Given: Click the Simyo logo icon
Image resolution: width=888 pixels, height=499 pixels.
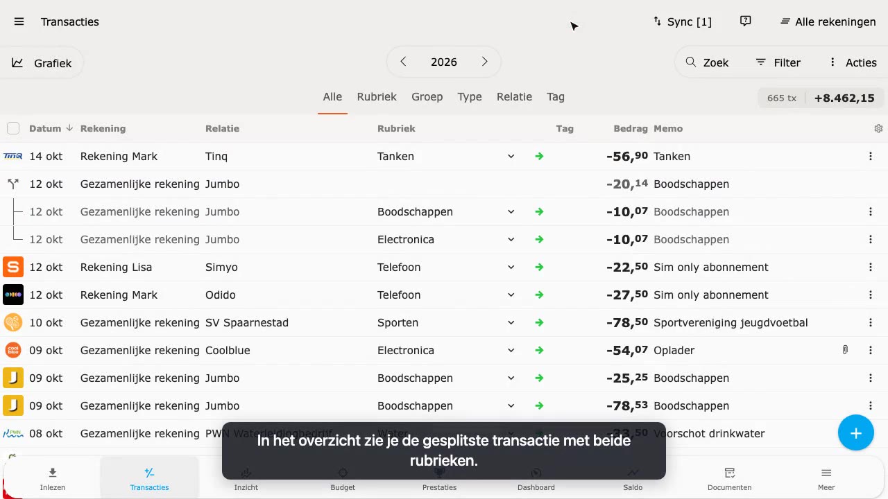Looking at the screenshot, I should [x=13, y=267].
